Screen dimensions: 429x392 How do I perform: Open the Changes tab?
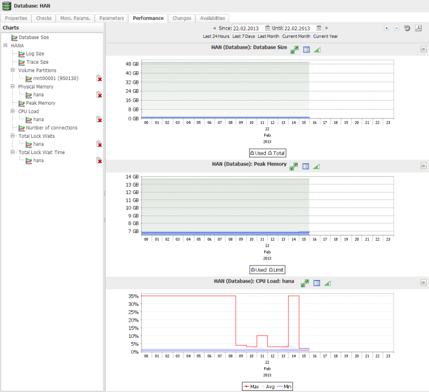click(182, 18)
